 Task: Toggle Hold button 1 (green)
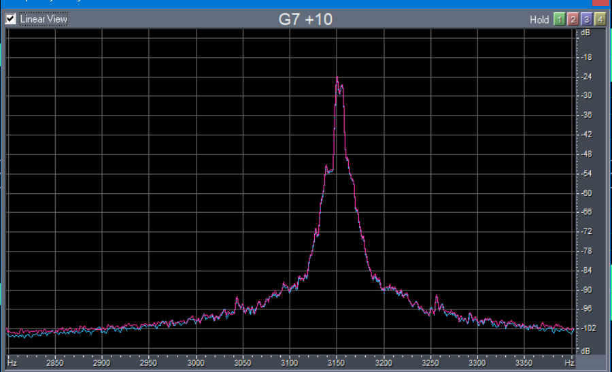coord(560,19)
